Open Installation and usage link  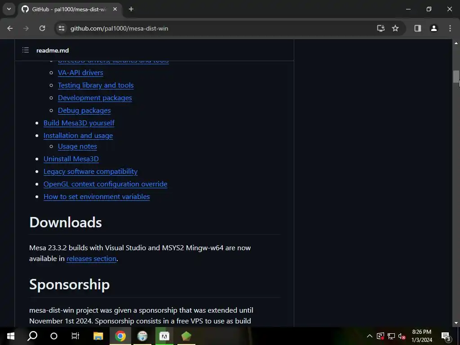(78, 136)
